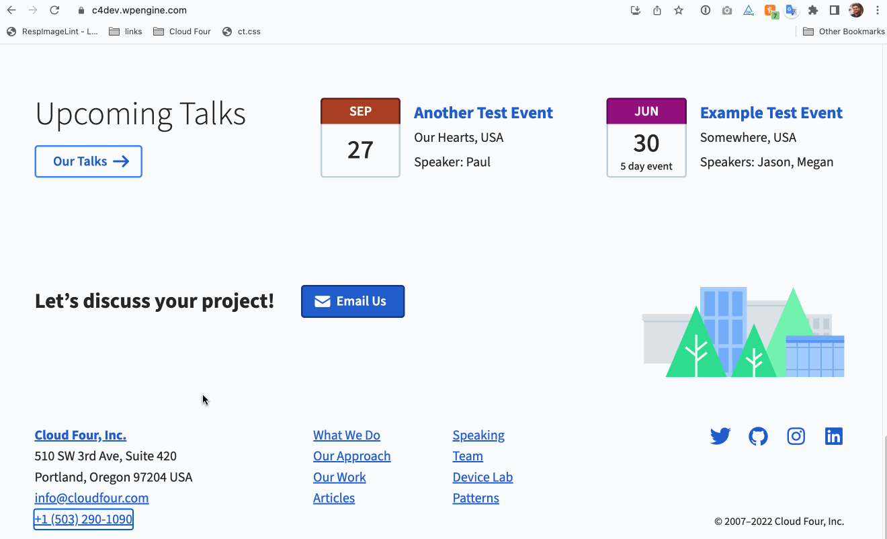Open the GitHub social icon
This screenshot has height=539, width=887.
coord(758,436)
